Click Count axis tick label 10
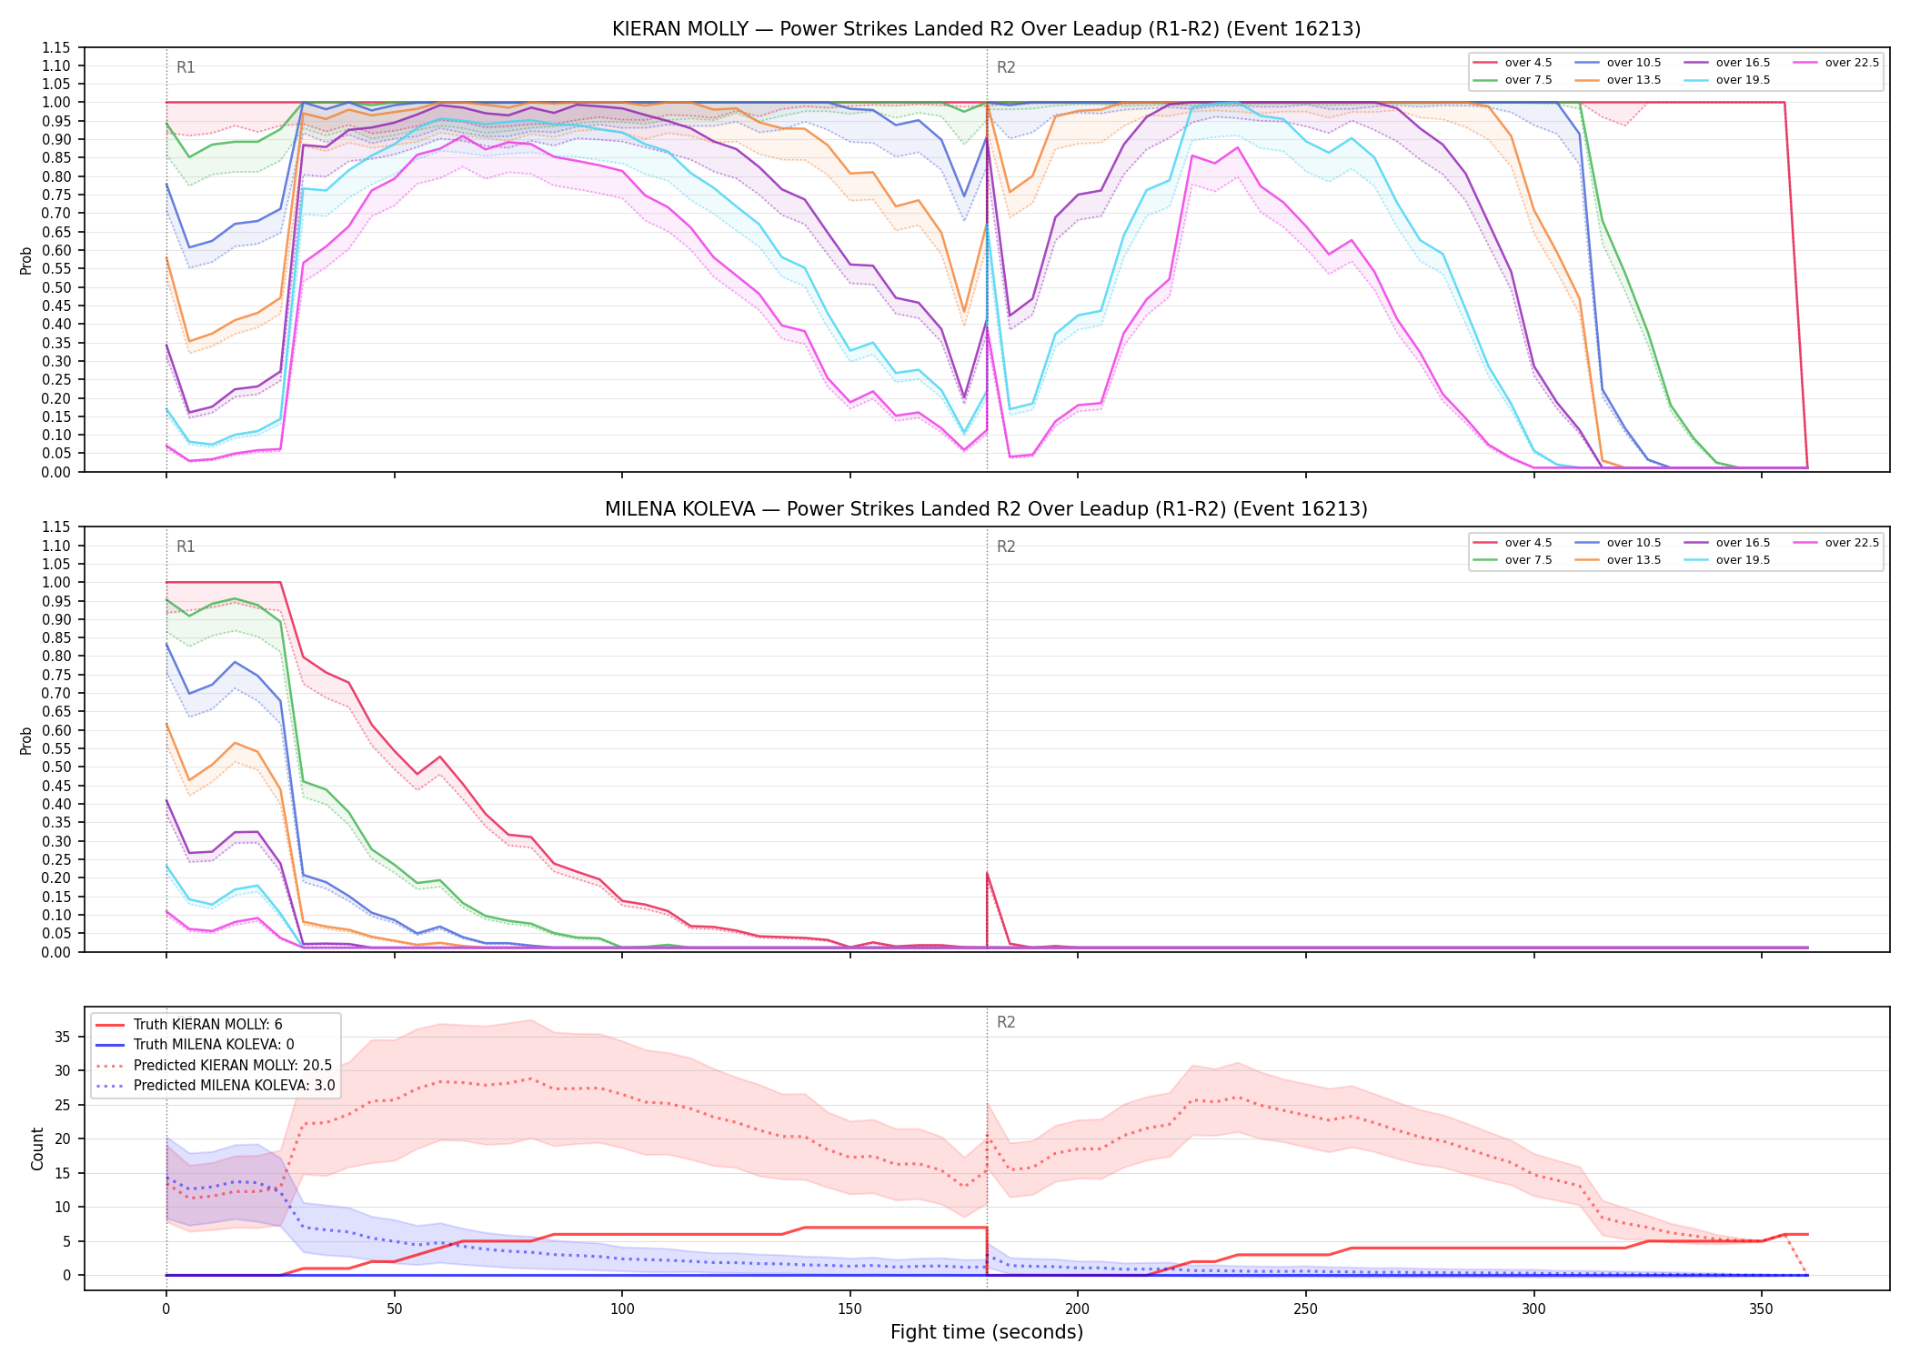 [63, 1208]
